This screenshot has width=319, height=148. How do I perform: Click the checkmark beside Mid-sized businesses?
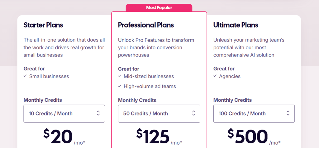click(120, 76)
